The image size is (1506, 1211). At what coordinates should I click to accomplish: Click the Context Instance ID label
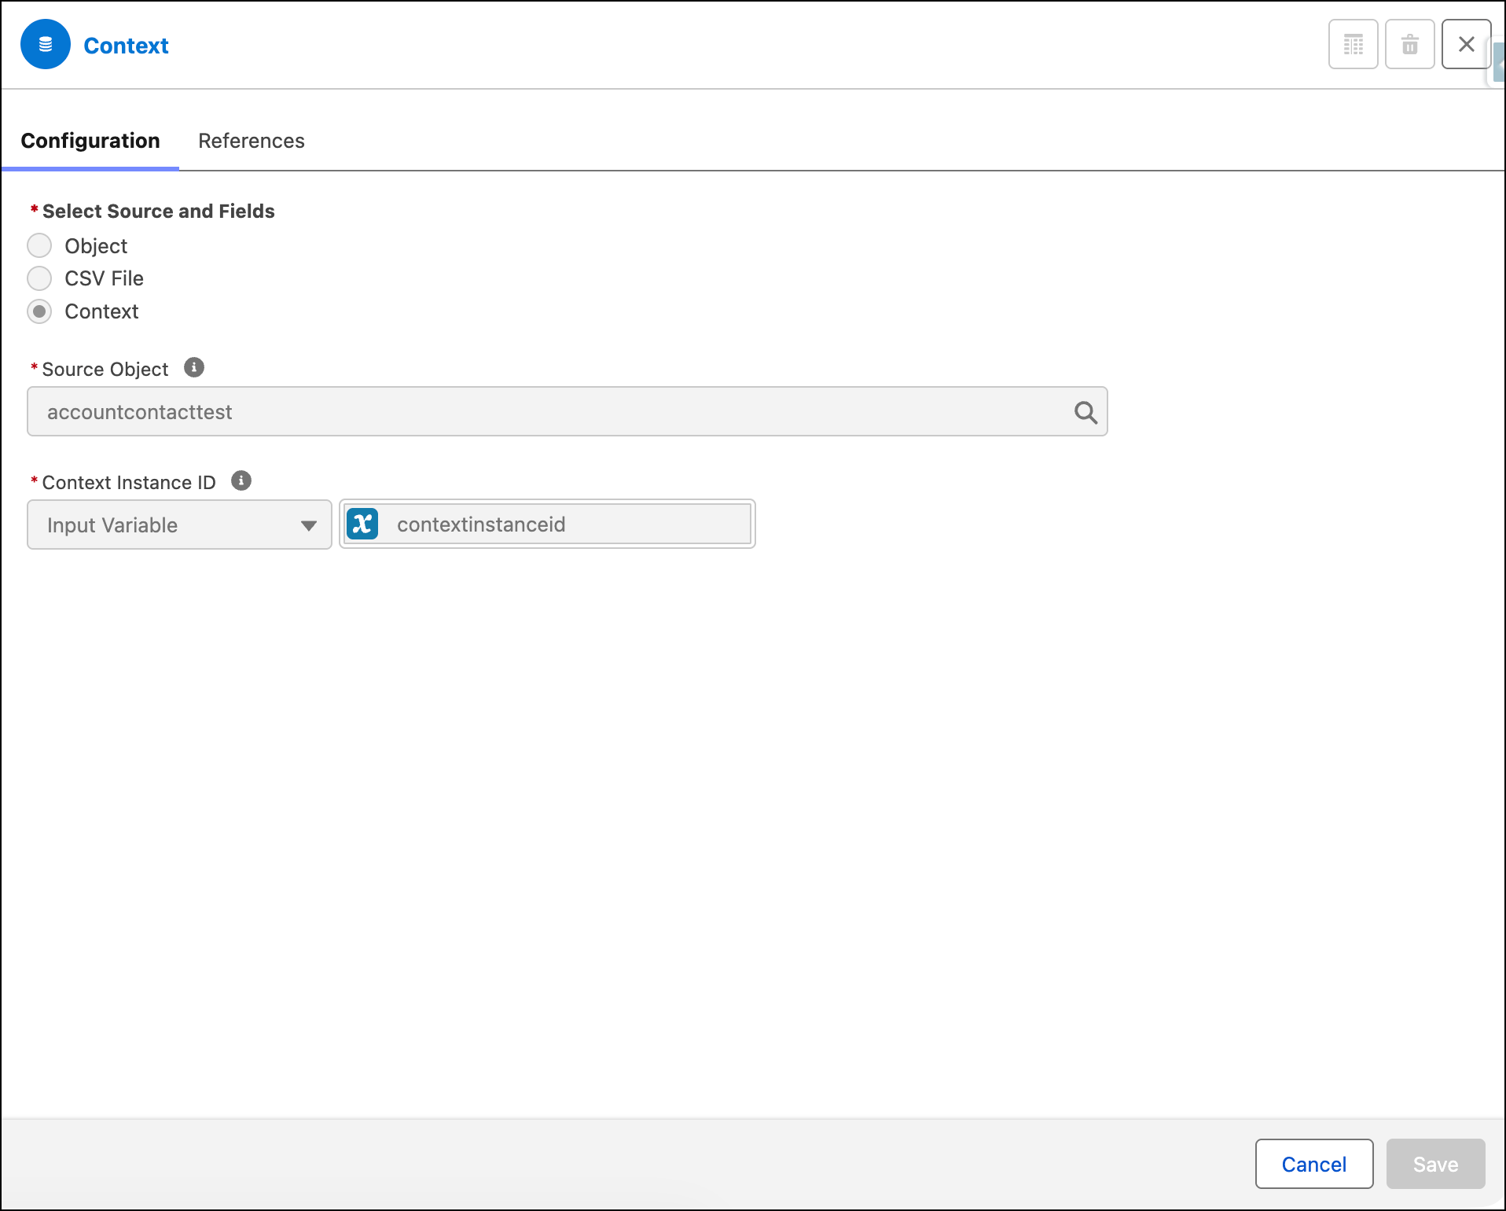[129, 482]
